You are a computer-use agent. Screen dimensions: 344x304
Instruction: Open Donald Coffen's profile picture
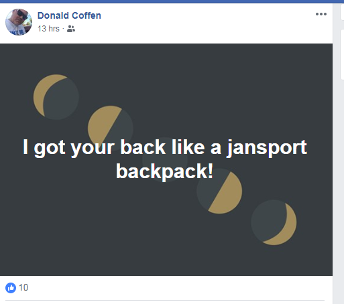click(19, 22)
